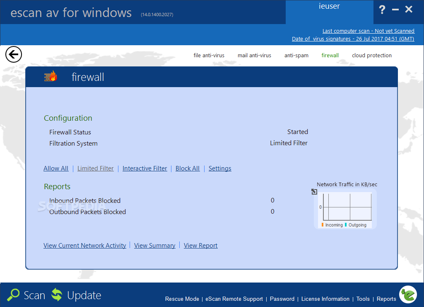Open Date of virus signatures link

click(353, 39)
